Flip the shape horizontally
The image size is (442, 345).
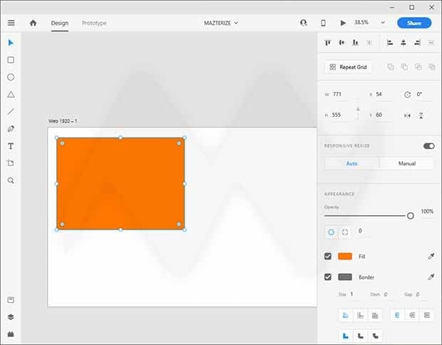pyautogui.click(x=407, y=115)
